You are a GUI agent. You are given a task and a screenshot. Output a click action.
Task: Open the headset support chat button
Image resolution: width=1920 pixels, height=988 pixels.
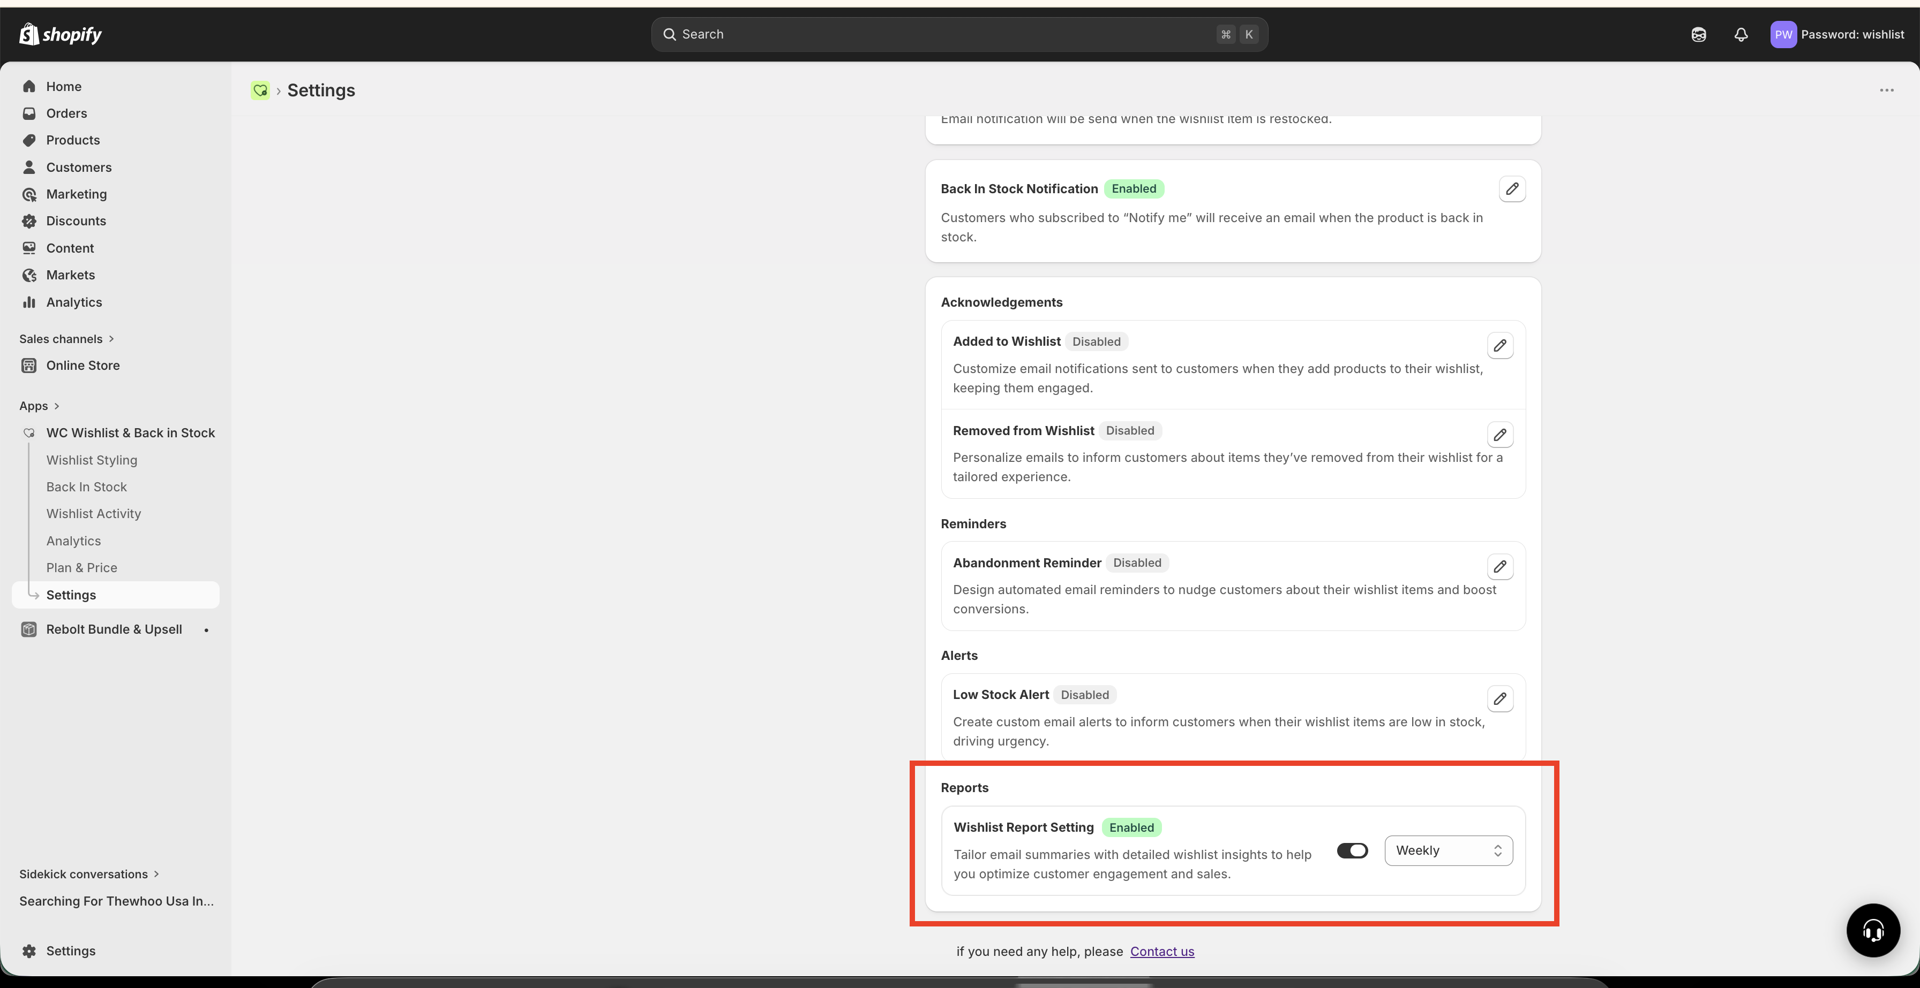pos(1873,930)
